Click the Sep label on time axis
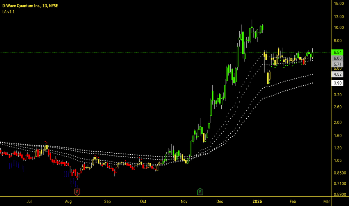This screenshot has width=349, height=206. [x=107, y=202]
